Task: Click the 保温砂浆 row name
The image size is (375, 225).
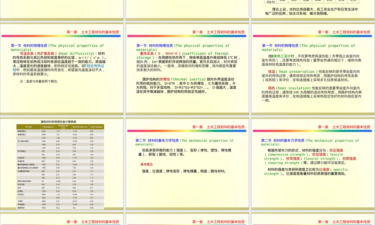Action: 21,161
